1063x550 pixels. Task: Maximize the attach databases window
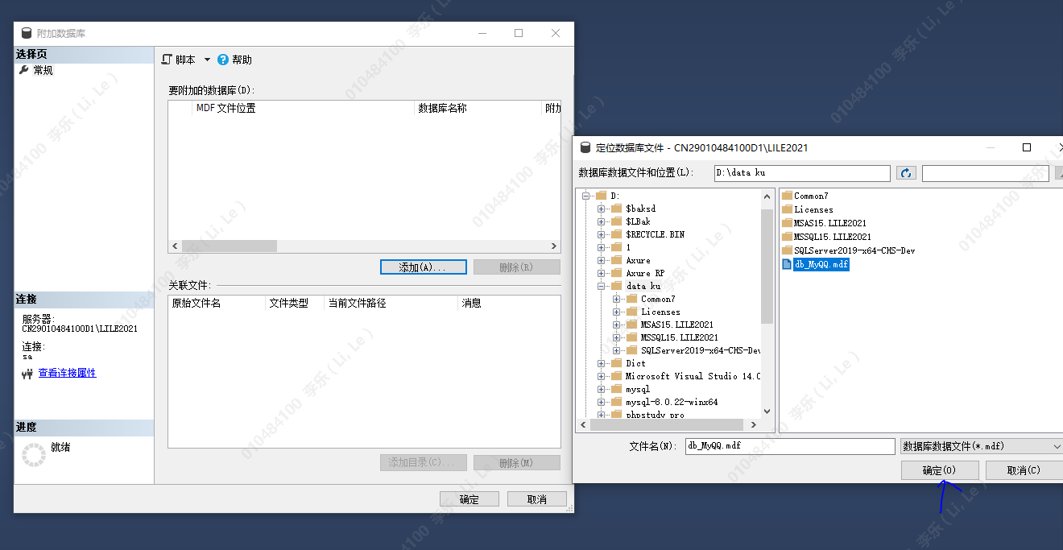tap(519, 33)
